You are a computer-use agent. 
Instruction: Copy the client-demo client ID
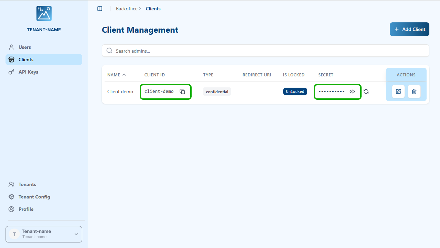point(182,91)
